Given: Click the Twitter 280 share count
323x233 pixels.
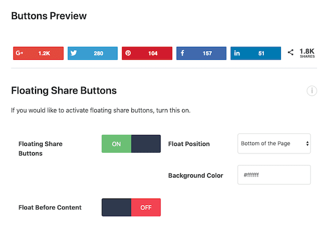Looking at the screenshot, I should pyautogui.click(x=99, y=53).
